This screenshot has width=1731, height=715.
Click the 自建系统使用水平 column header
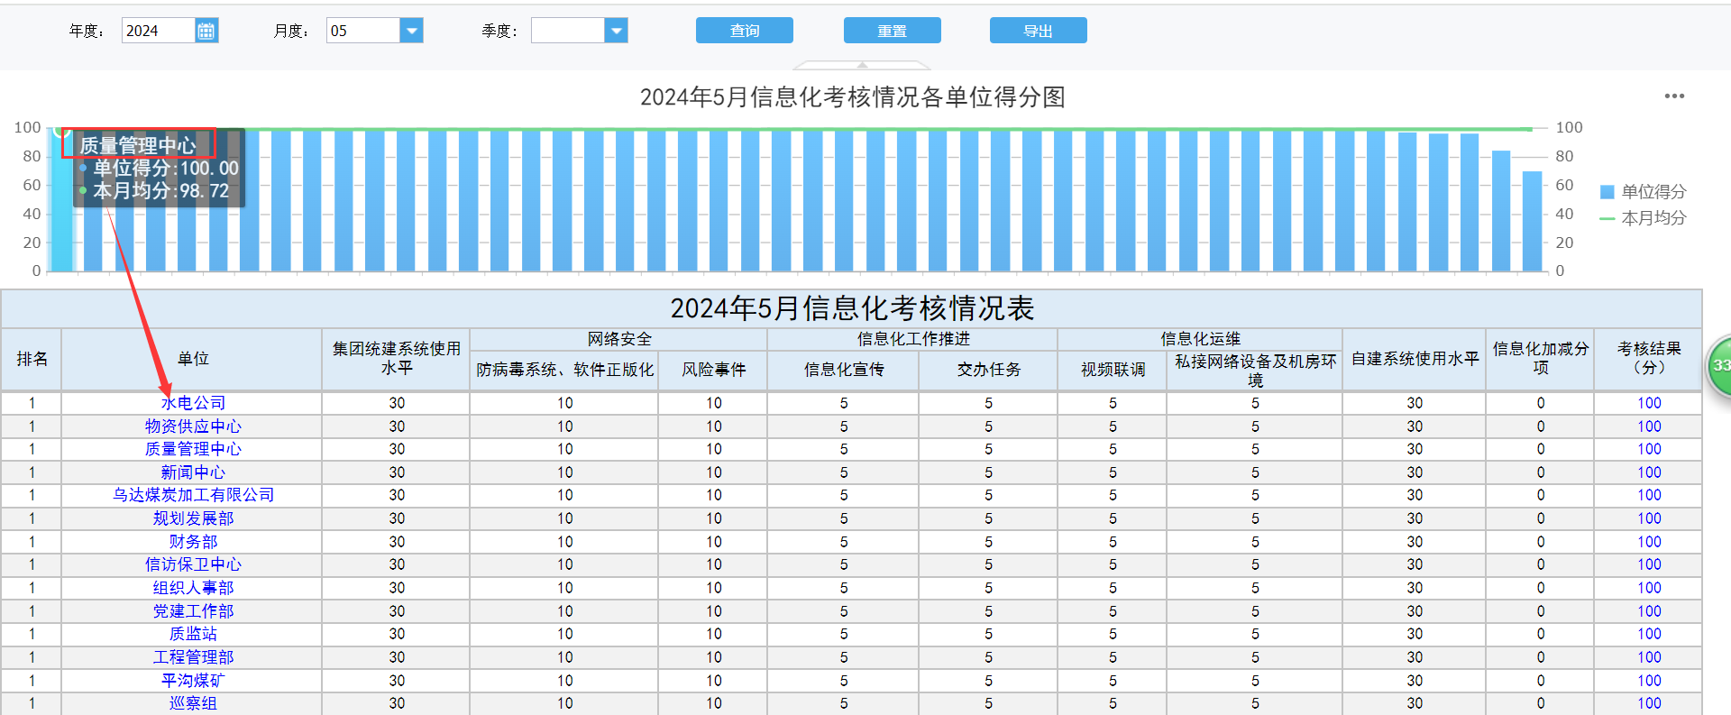coord(1415,359)
